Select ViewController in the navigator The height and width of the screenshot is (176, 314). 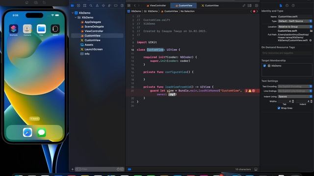click(x=94, y=31)
